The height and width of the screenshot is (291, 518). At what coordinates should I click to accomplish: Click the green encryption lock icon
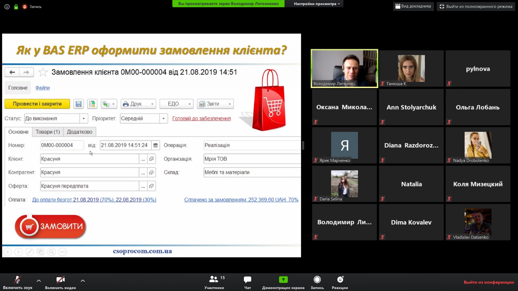pos(16,7)
